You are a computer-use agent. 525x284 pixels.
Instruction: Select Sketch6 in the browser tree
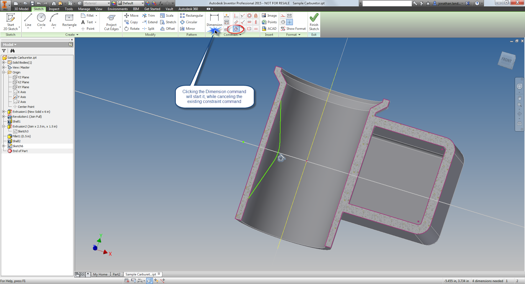coord(18,146)
